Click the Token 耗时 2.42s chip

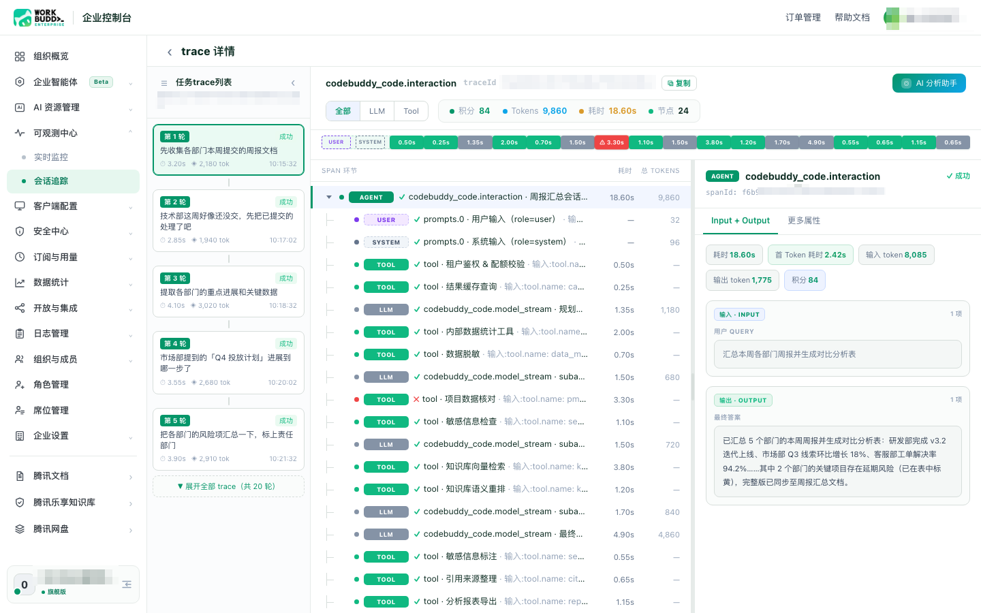[x=811, y=255]
